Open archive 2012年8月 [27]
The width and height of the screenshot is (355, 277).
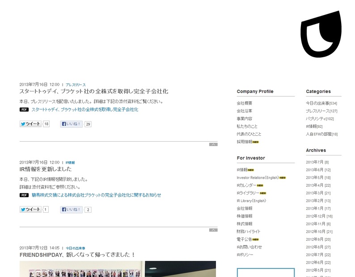pyautogui.click(x=318, y=247)
